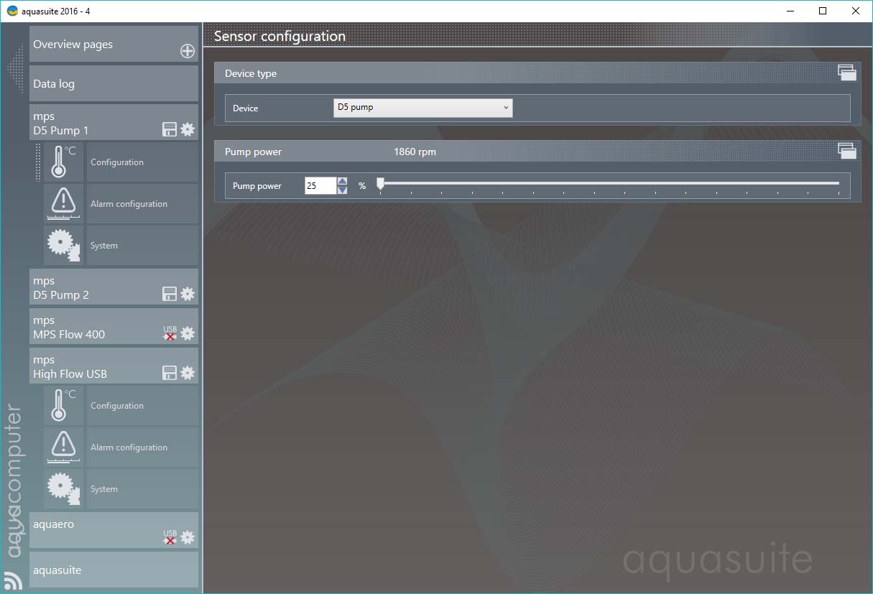
Task: Click the RSS feed icon in the sidebar corner
Action: 13,580
